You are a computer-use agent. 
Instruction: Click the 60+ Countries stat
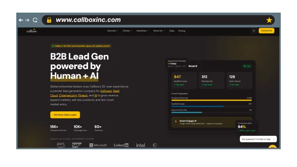click(x=98, y=128)
